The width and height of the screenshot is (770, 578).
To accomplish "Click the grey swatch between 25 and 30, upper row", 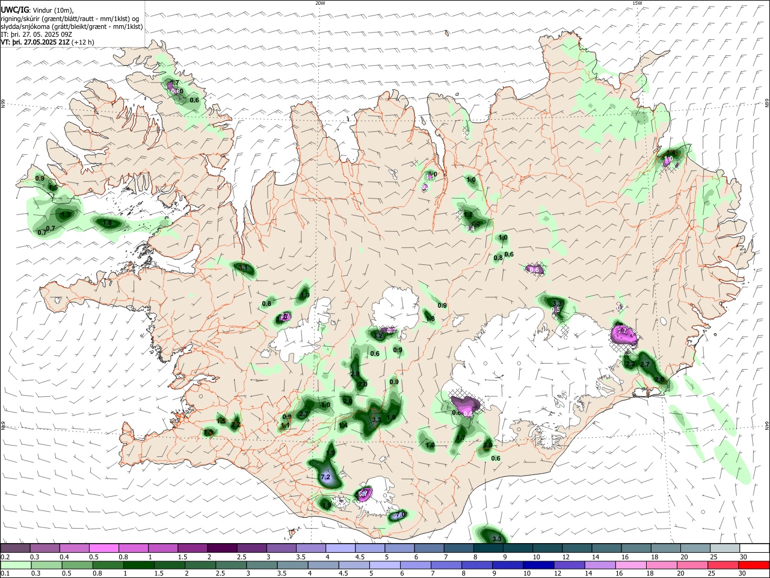I will 725,548.
